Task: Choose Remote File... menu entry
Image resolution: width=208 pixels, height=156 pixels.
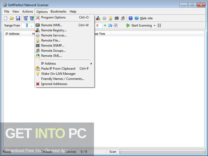Action: (x=65, y=41)
